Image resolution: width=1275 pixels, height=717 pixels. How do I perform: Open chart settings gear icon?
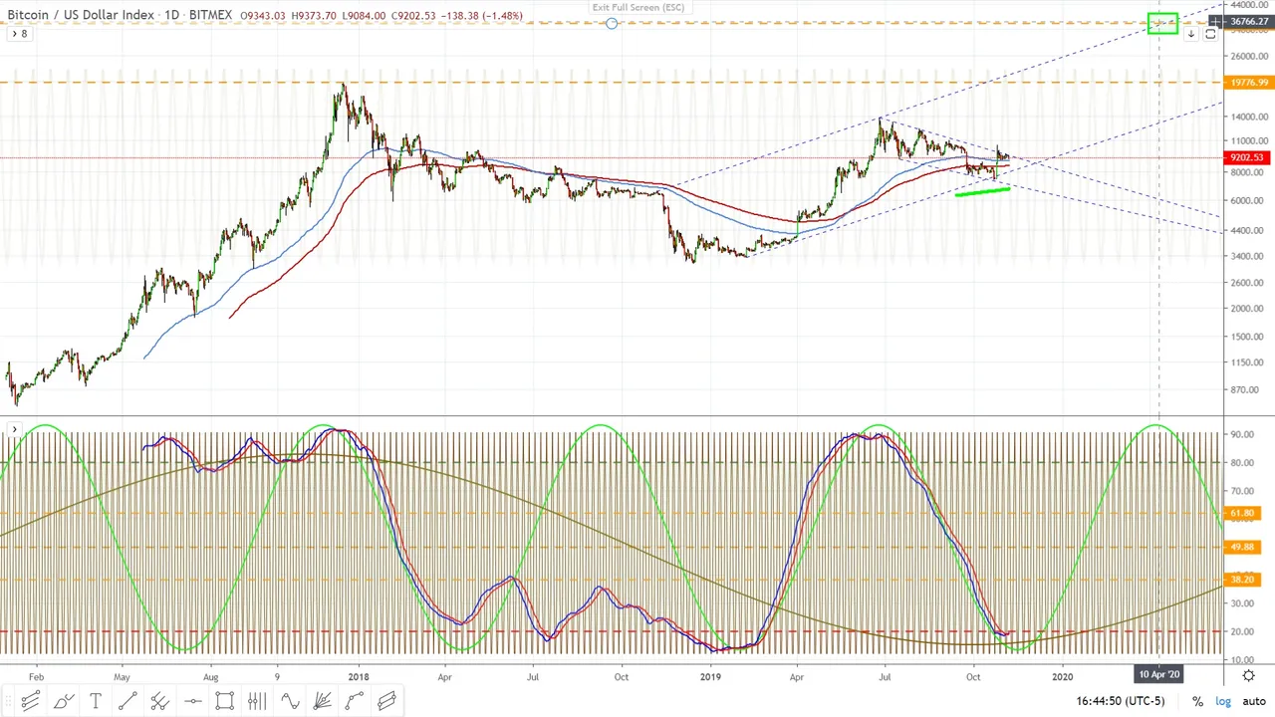[1249, 675]
